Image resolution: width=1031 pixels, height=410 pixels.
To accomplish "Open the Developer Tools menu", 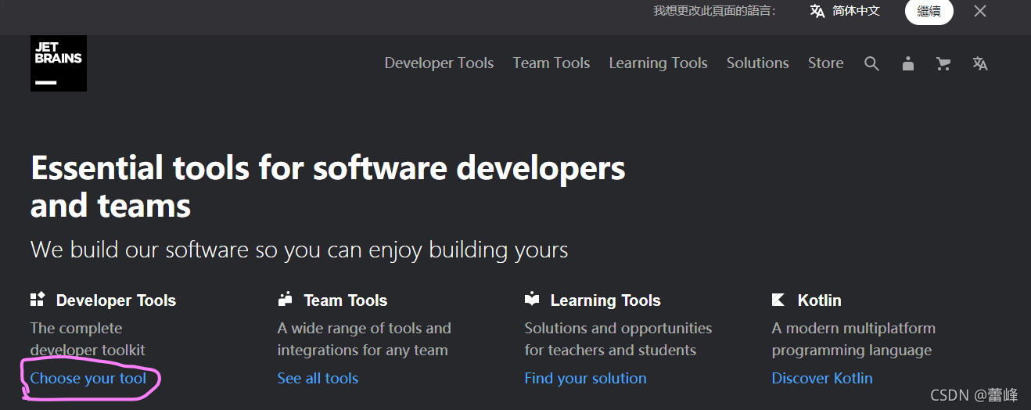I will tap(439, 63).
